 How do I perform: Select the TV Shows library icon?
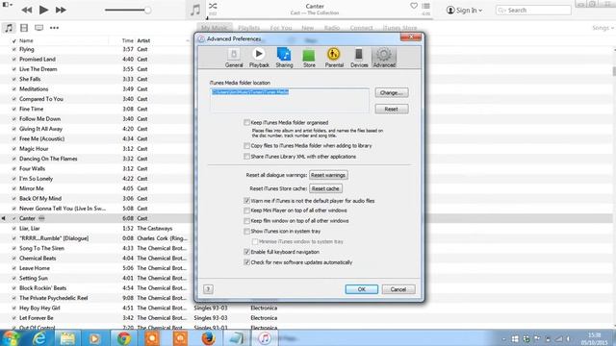pyautogui.click(x=38, y=28)
